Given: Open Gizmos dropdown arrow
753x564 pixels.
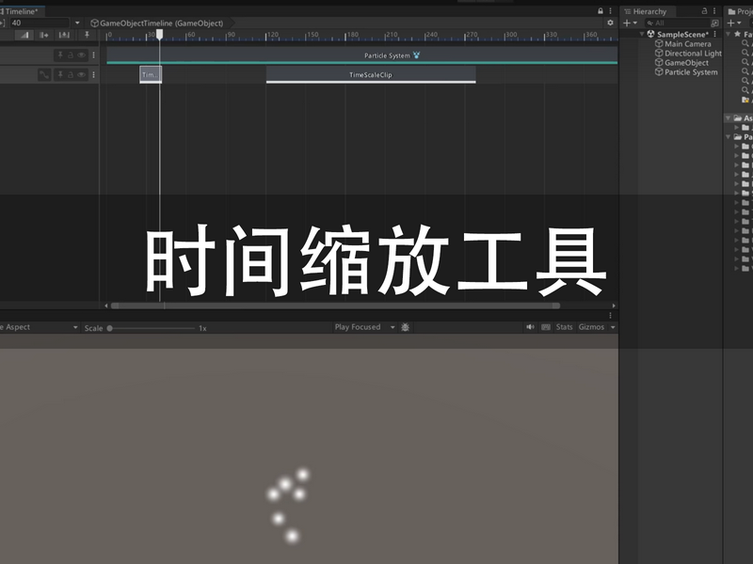Looking at the screenshot, I should (x=613, y=327).
